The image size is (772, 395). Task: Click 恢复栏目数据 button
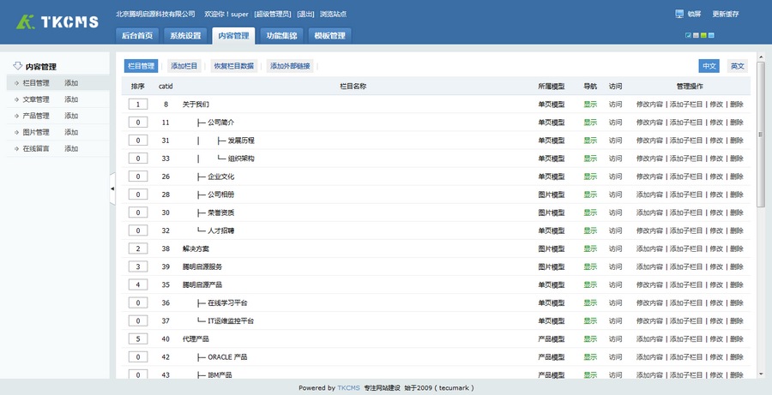point(234,66)
